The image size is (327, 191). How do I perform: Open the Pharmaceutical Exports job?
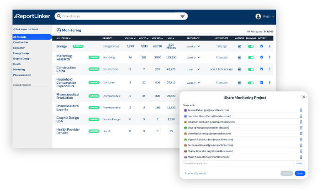click(68, 108)
